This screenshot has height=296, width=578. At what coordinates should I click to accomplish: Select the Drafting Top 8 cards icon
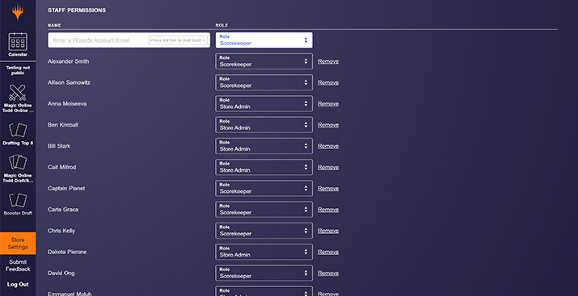click(18, 130)
